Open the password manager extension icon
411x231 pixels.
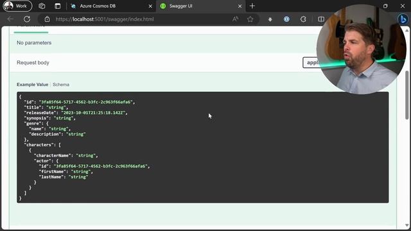point(286,19)
